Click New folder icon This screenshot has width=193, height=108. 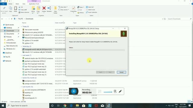pos(55,8)
